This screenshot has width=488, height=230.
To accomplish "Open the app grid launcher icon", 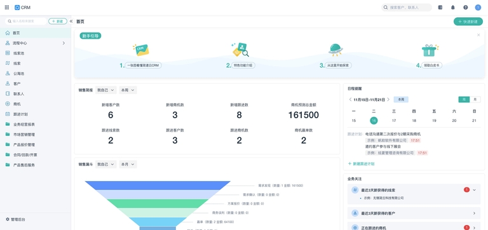I will pyautogui.click(x=7, y=7).
